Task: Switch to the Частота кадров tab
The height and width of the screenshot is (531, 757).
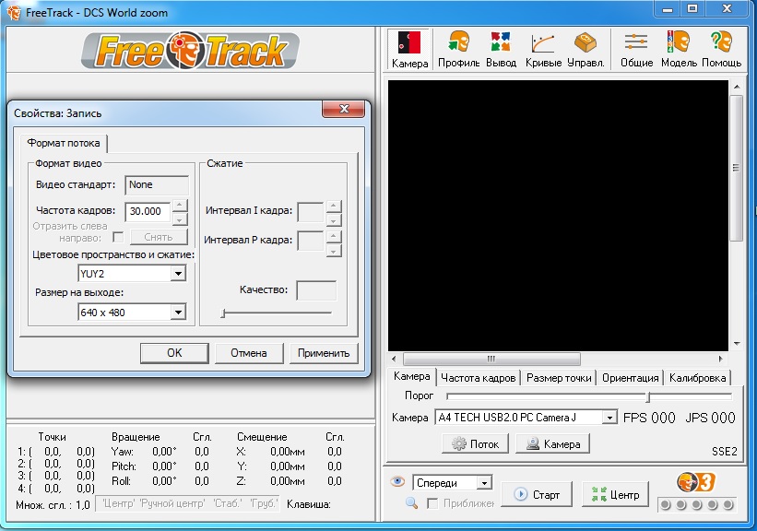Action: pos(478,378)
